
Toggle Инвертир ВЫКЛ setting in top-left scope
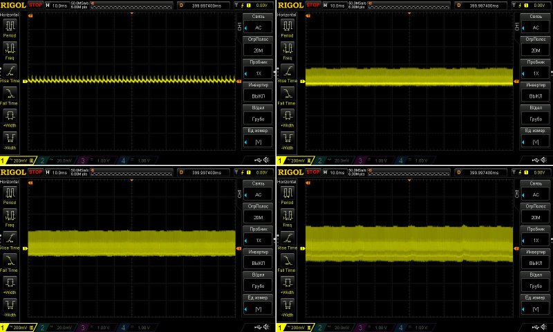(259, 91)
